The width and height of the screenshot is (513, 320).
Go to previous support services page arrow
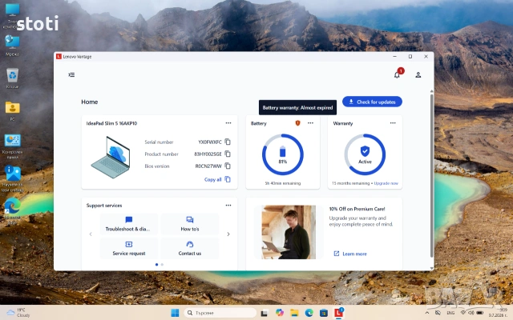91,234
